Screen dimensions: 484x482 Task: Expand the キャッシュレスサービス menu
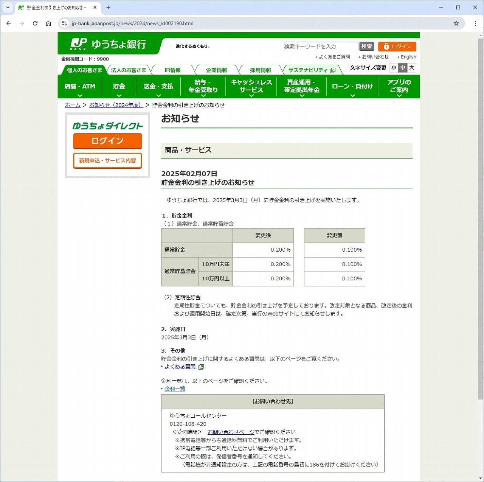coord(251,87)
